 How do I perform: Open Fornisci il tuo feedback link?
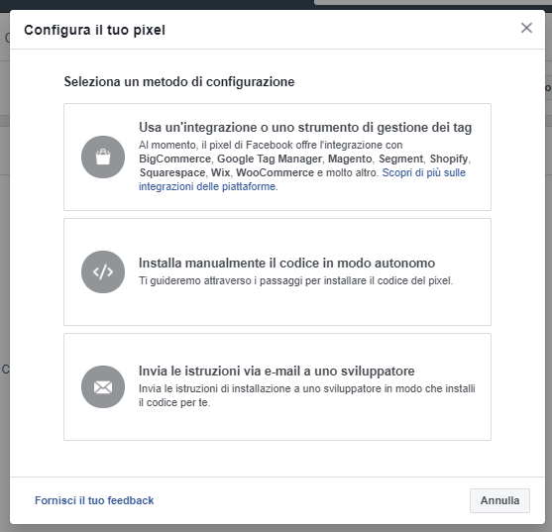(94, 500)
